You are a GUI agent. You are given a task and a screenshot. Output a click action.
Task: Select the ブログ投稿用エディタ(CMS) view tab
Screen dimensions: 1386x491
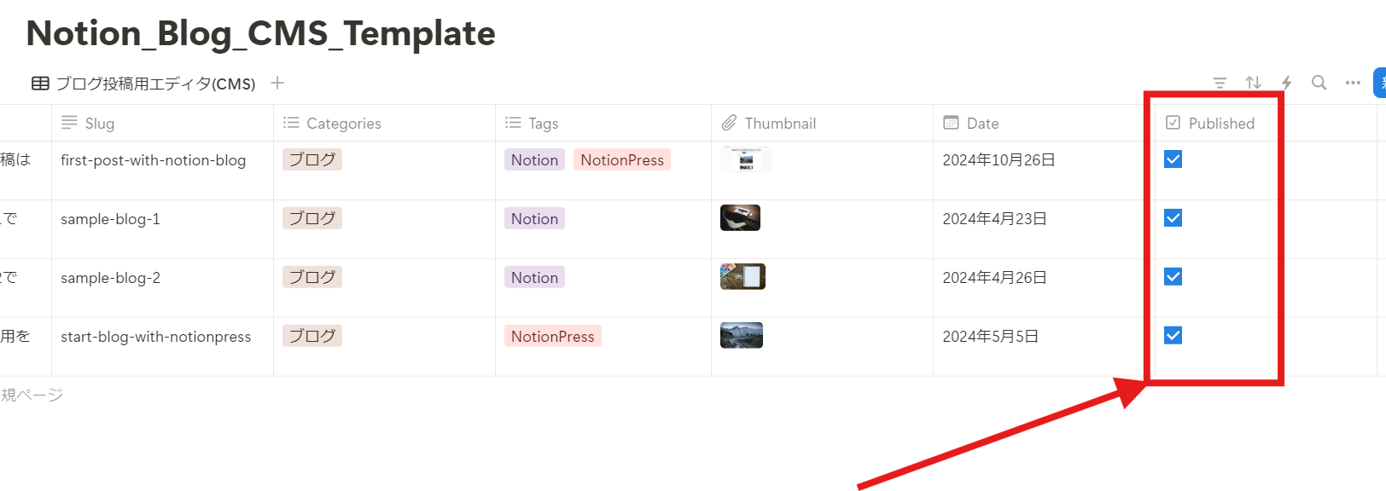pos(154,83)
